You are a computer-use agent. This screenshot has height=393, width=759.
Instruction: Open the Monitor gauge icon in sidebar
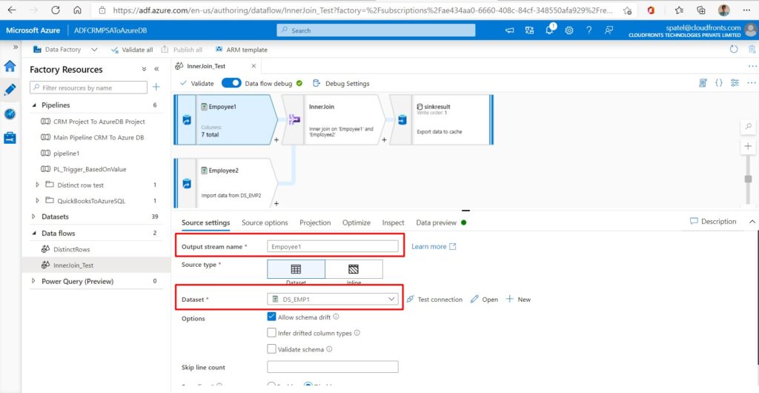pos(10,113)
